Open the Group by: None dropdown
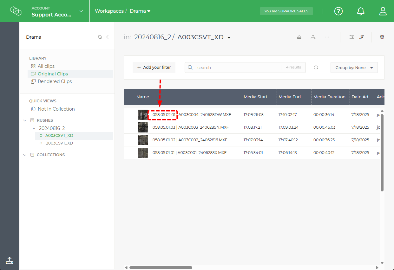This screenshot has width=394, height=270. (x=354, y=67)
